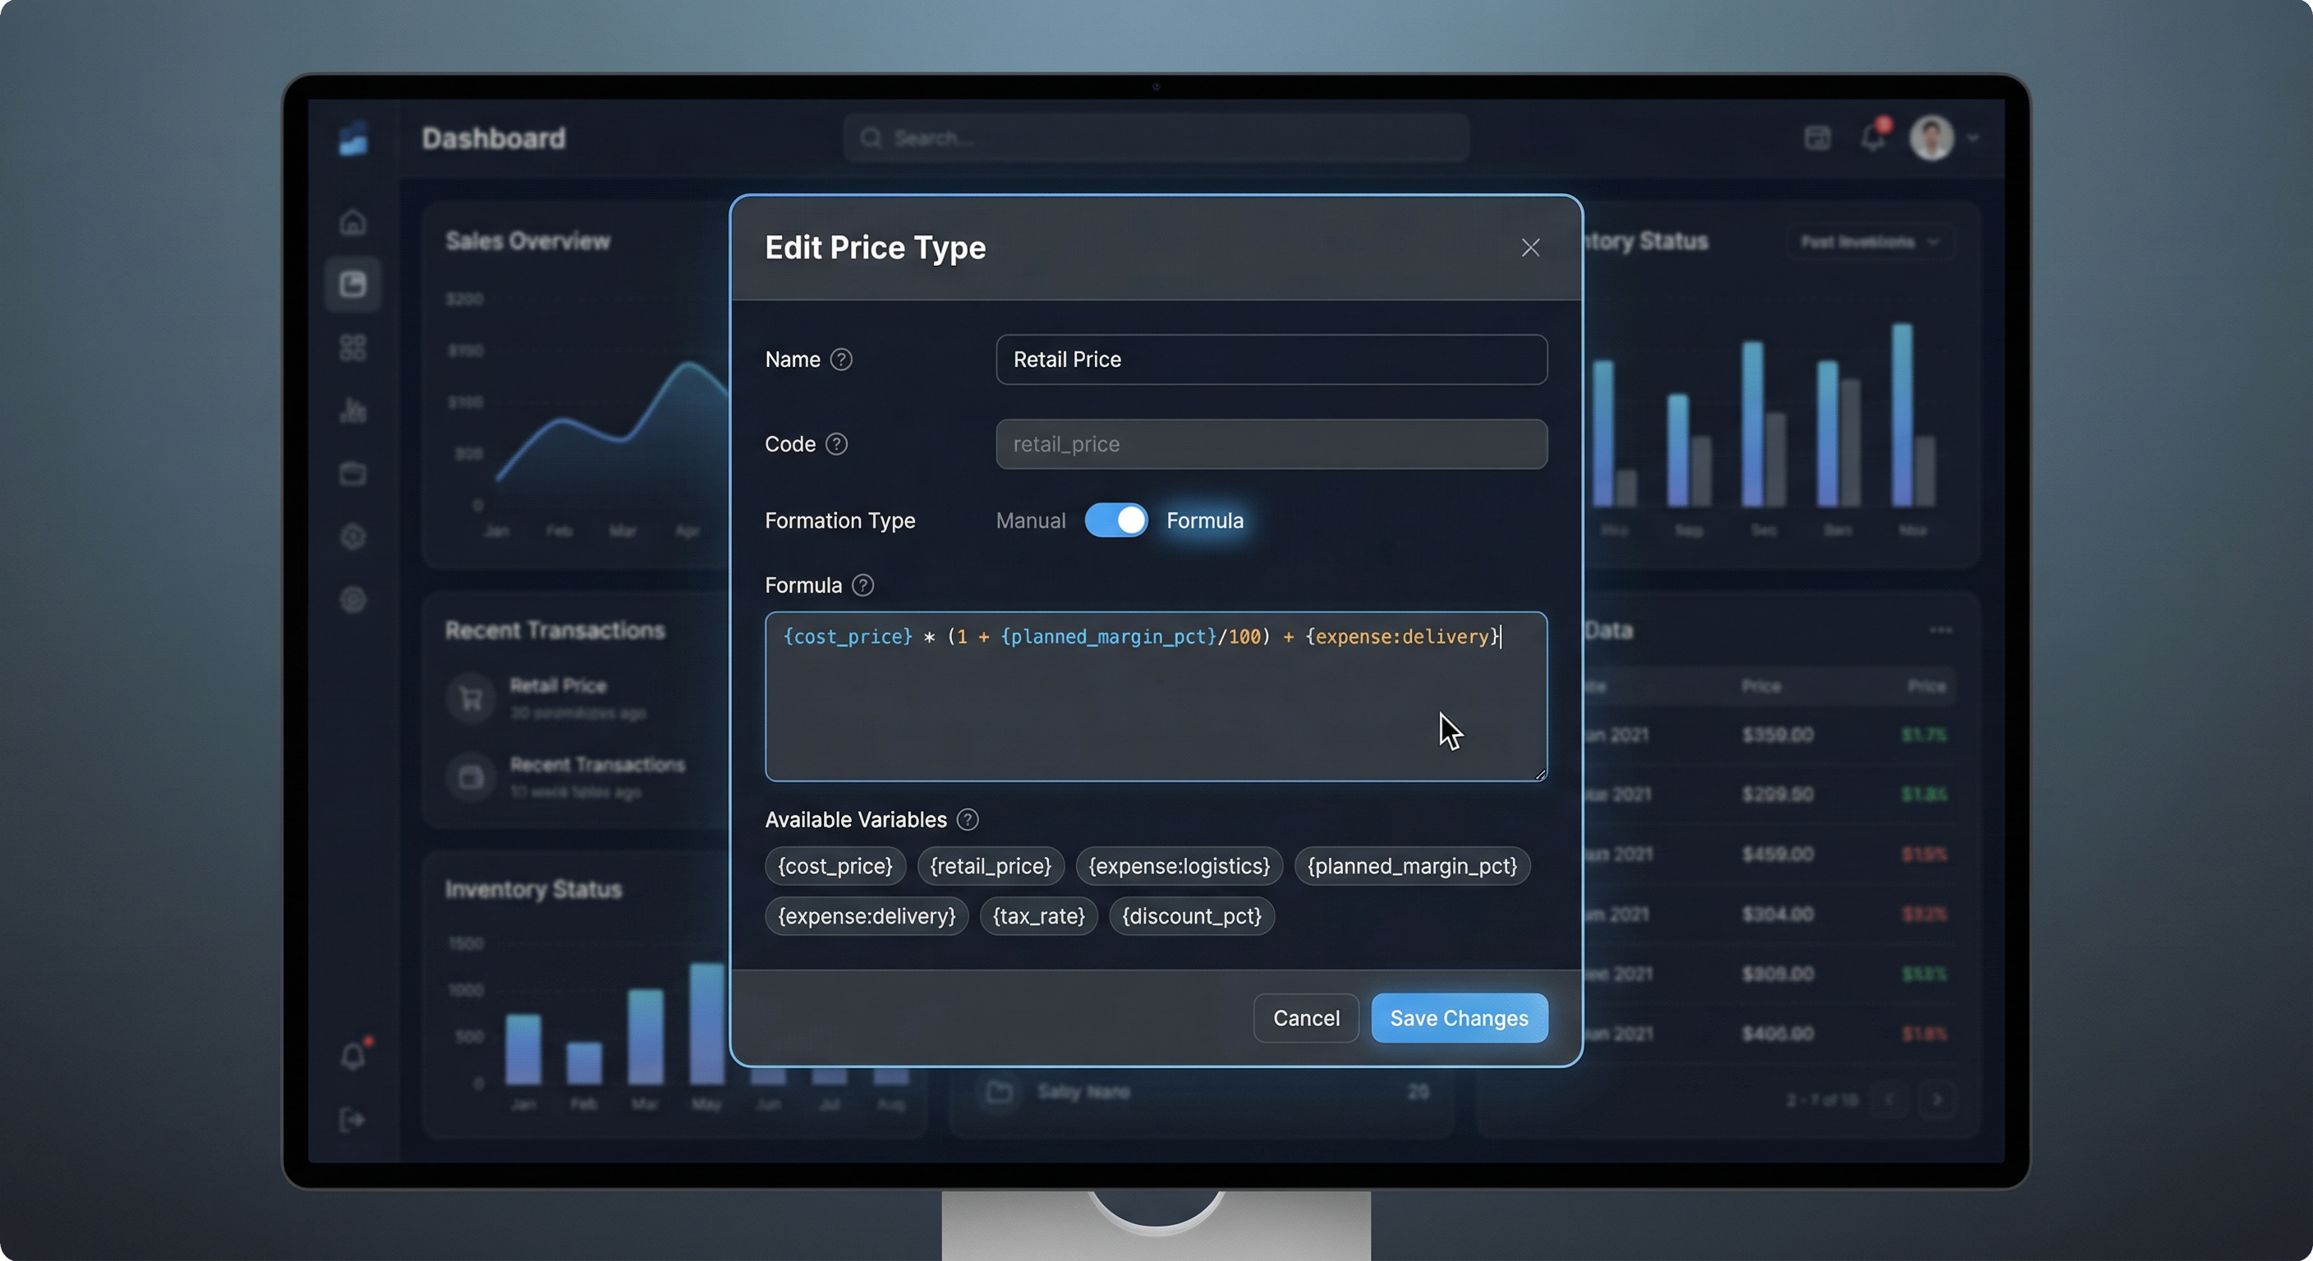Open the Inventory Status filter dropdown
Screen dimensions: 2313x1261
[x=1871, y=242]
